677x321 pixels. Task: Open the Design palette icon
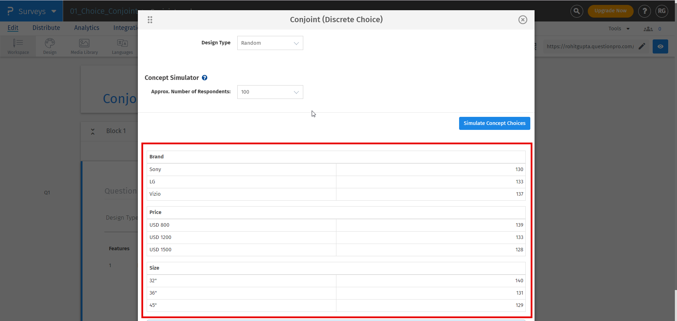(x=50, y=46)
